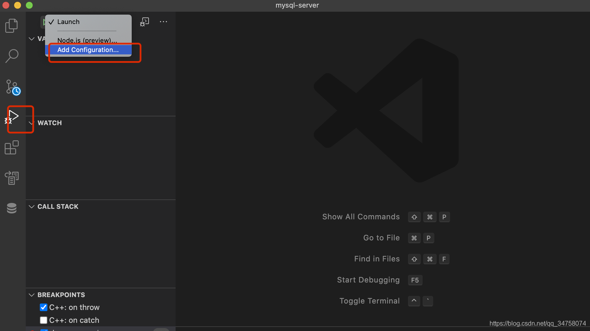Collapse the CALL STACK section

[32, 207]
